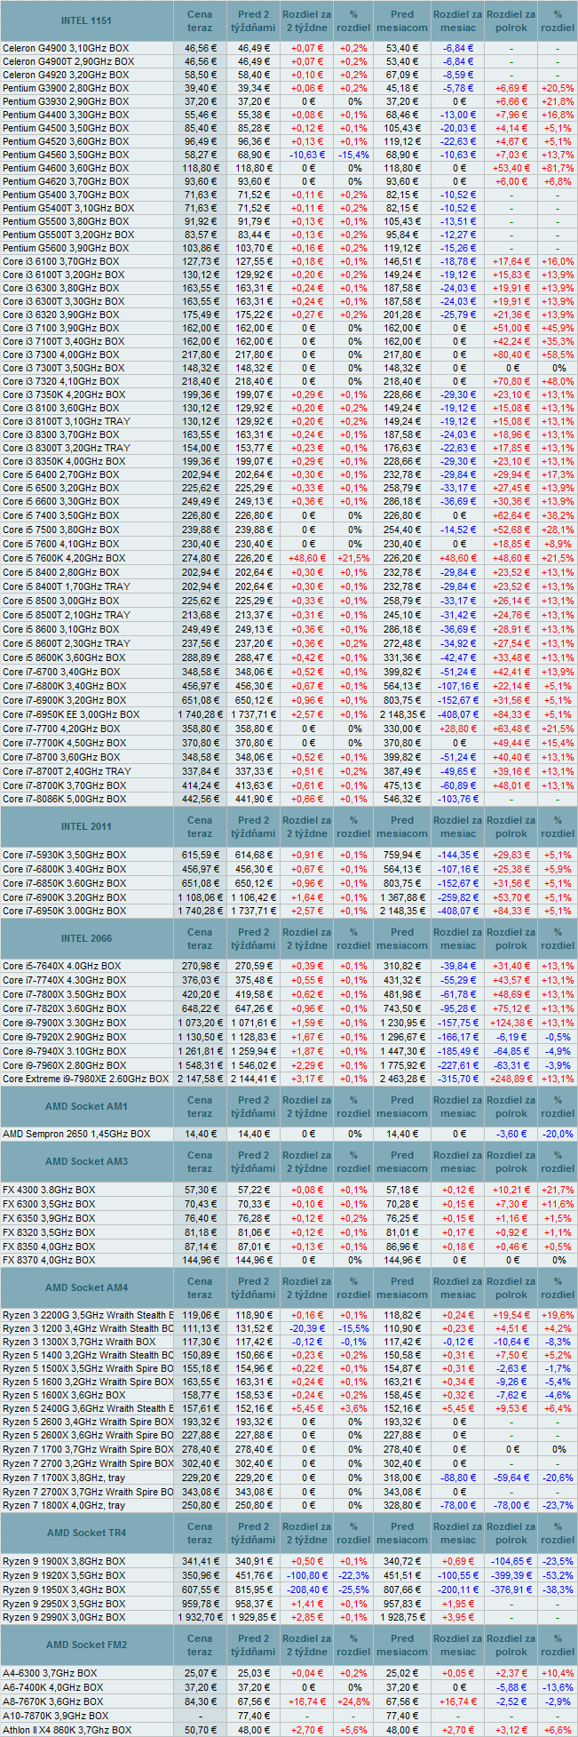Select Core i3 7350K 4,20GHz BOX name
578x1737 pixels.
[64, 394]
